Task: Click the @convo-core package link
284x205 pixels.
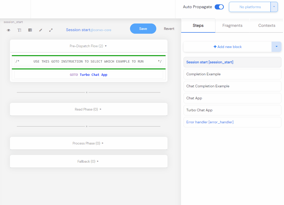Action: [101, 30]
